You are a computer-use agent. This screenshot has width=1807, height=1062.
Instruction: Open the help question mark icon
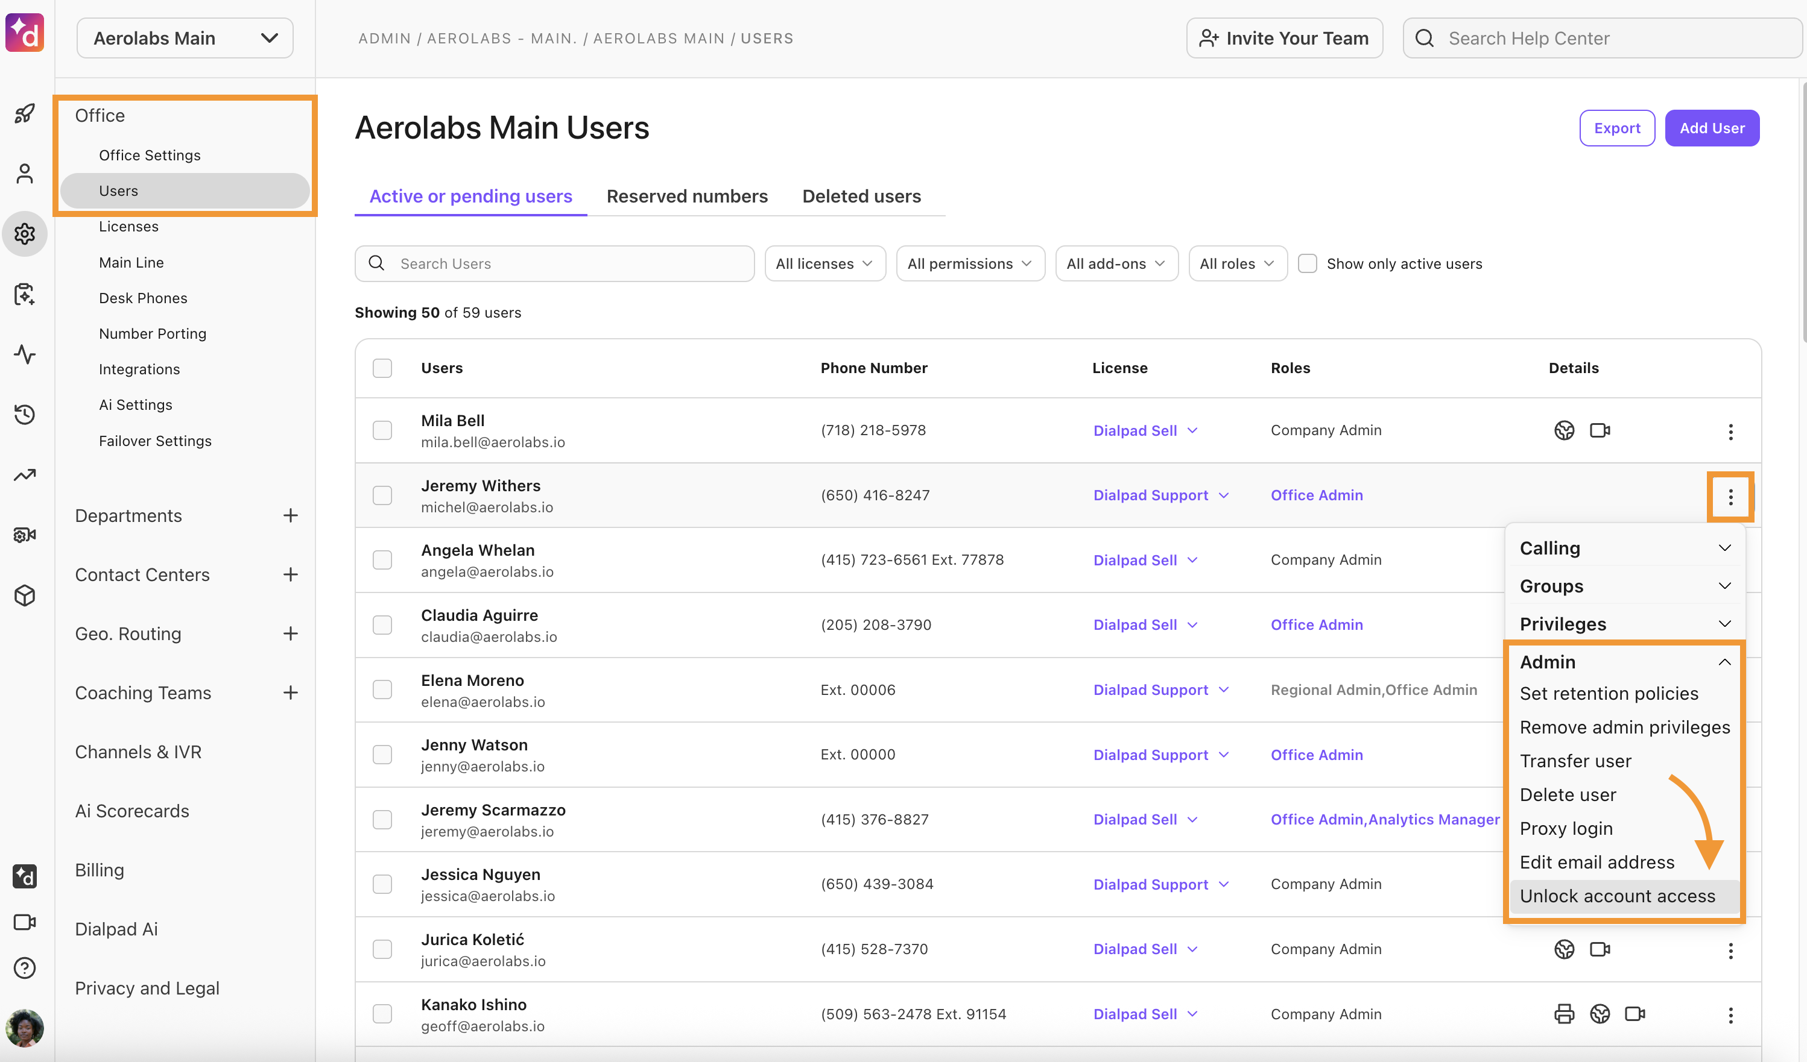click(24, 968)
